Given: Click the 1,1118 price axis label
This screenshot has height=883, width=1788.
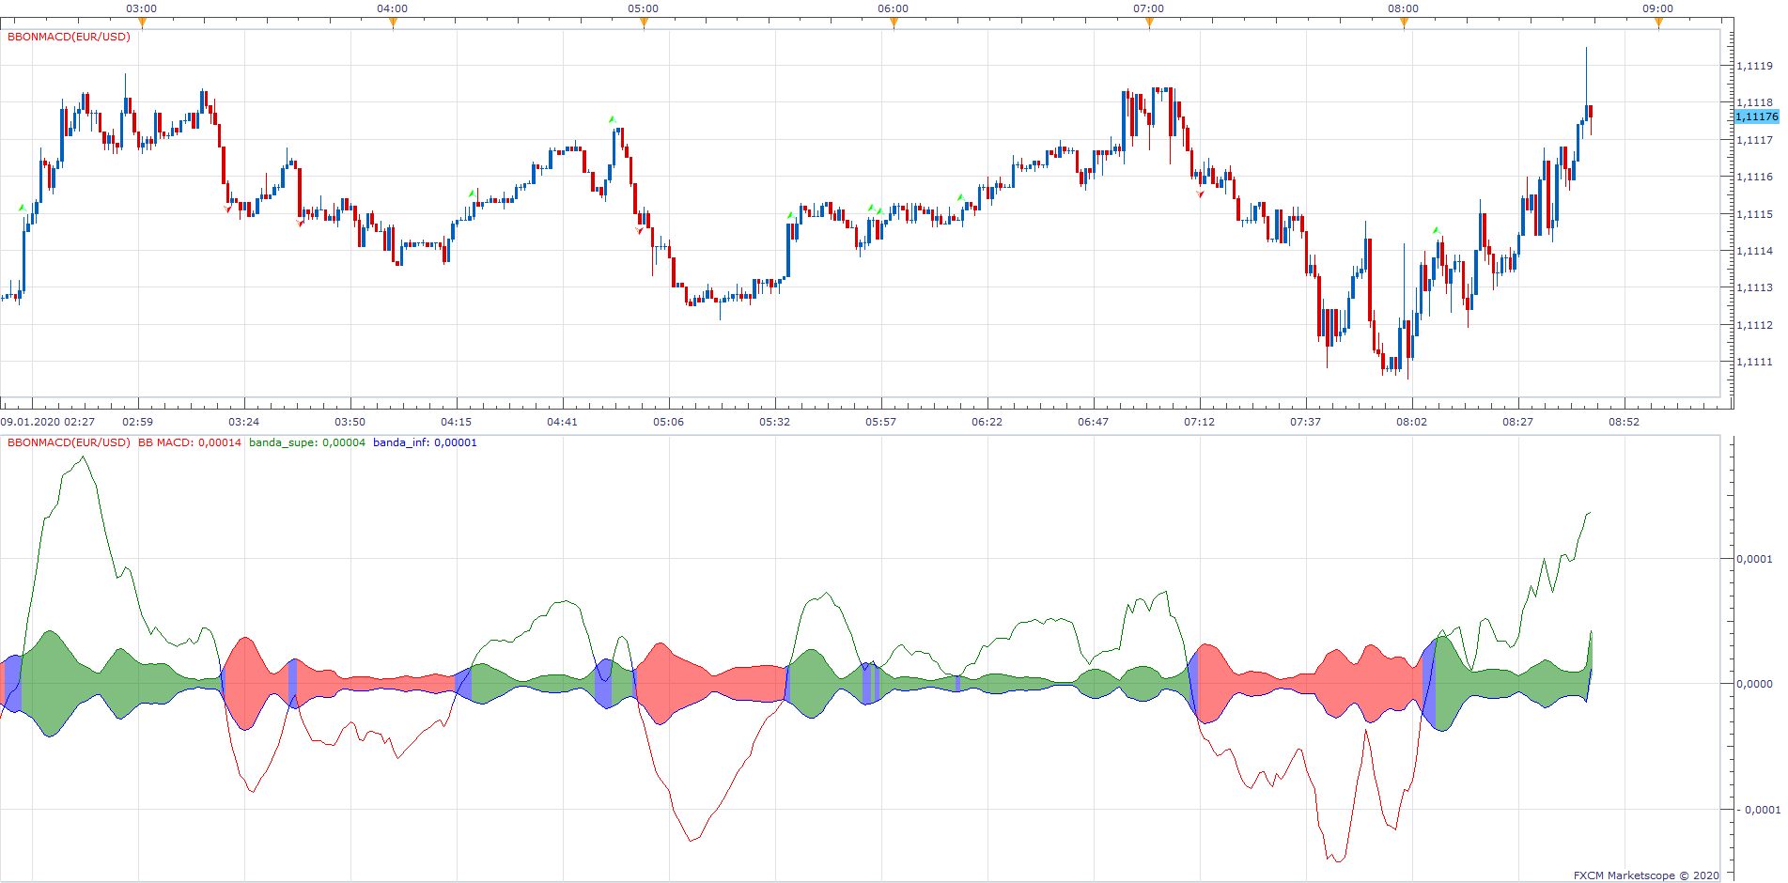Looking at the screenshot, I should pyautogui.click(x=1754, y=102).
